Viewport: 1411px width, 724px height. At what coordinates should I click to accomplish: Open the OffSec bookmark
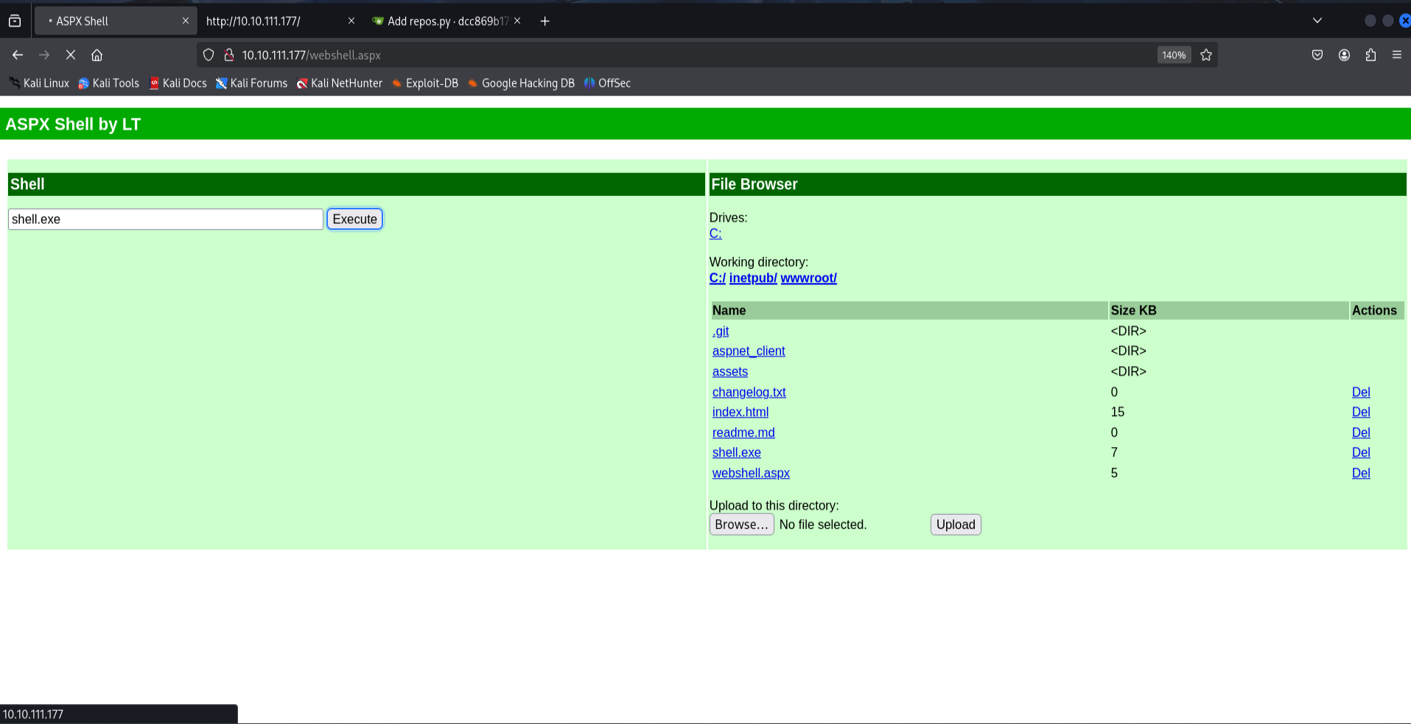[607, 83]
